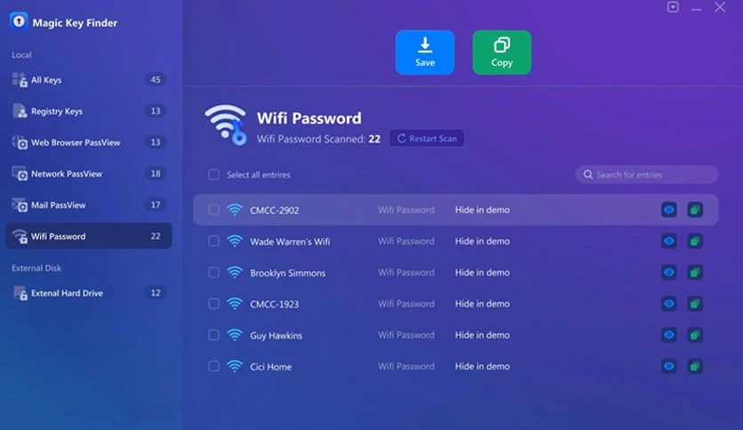Open Web Browser PassView section
This screenshot has width=743, height=430.
(89, 142)
